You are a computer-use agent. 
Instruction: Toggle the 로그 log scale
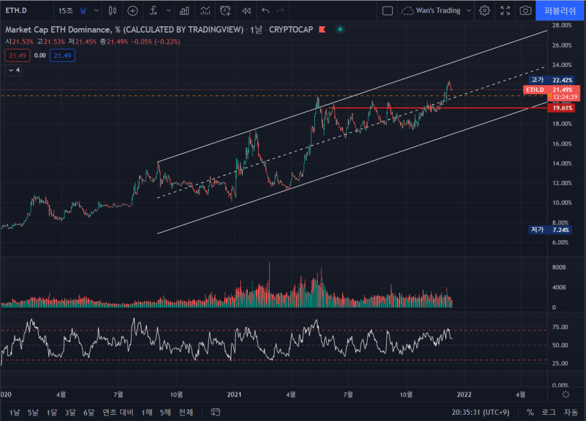[548, 412]
